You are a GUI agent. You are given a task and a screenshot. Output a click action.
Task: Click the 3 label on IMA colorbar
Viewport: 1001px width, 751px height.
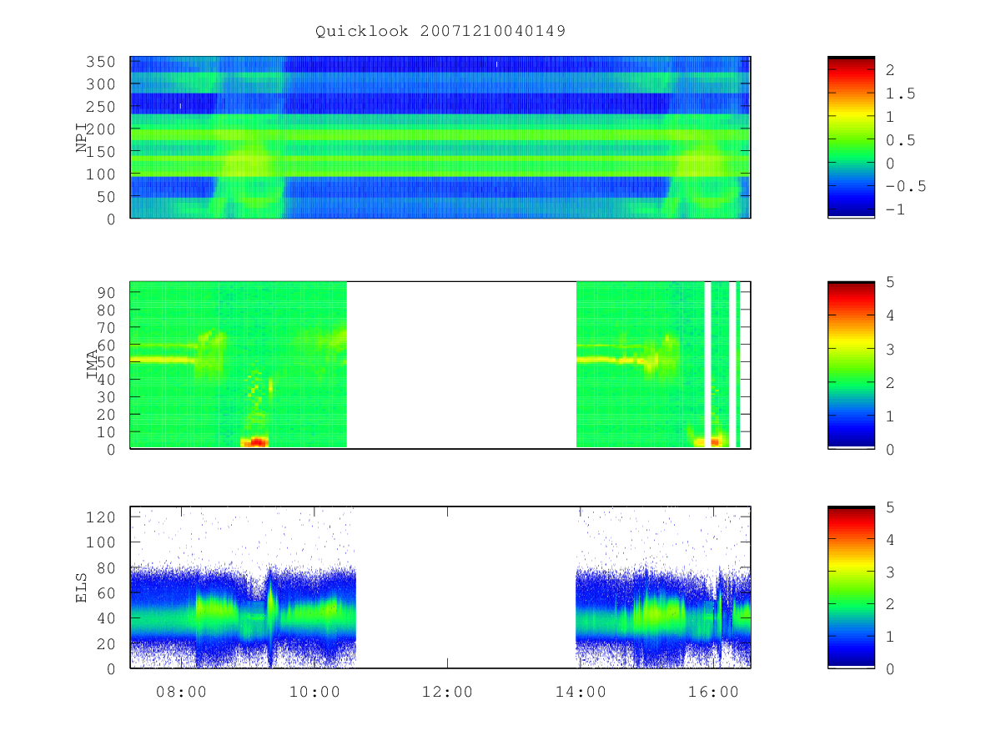click(x=890, y=349)
